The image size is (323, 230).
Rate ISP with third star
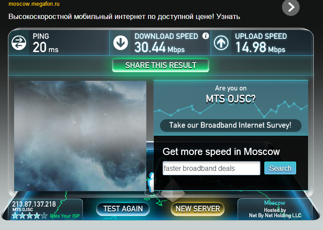pyautogui.click(x=30, y=216)
